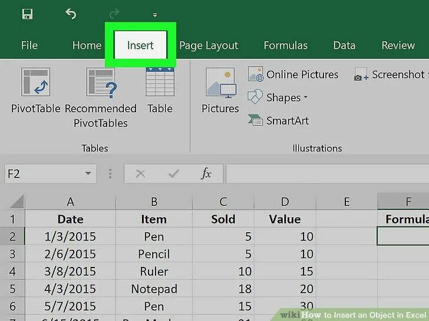Click the Sold header cell
The width and height of the screenshot is (429, 321).
pos(223,219)
